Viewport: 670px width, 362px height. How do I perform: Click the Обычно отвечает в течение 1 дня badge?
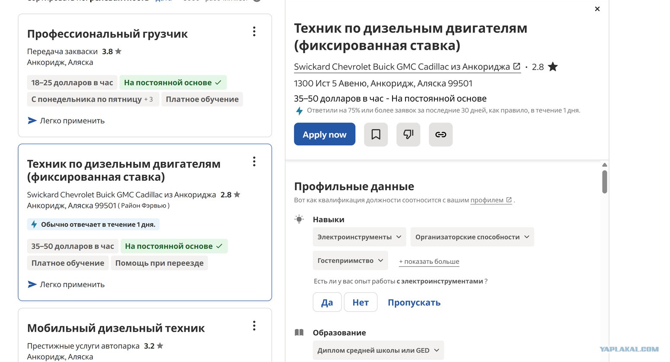tap(93, 224)
